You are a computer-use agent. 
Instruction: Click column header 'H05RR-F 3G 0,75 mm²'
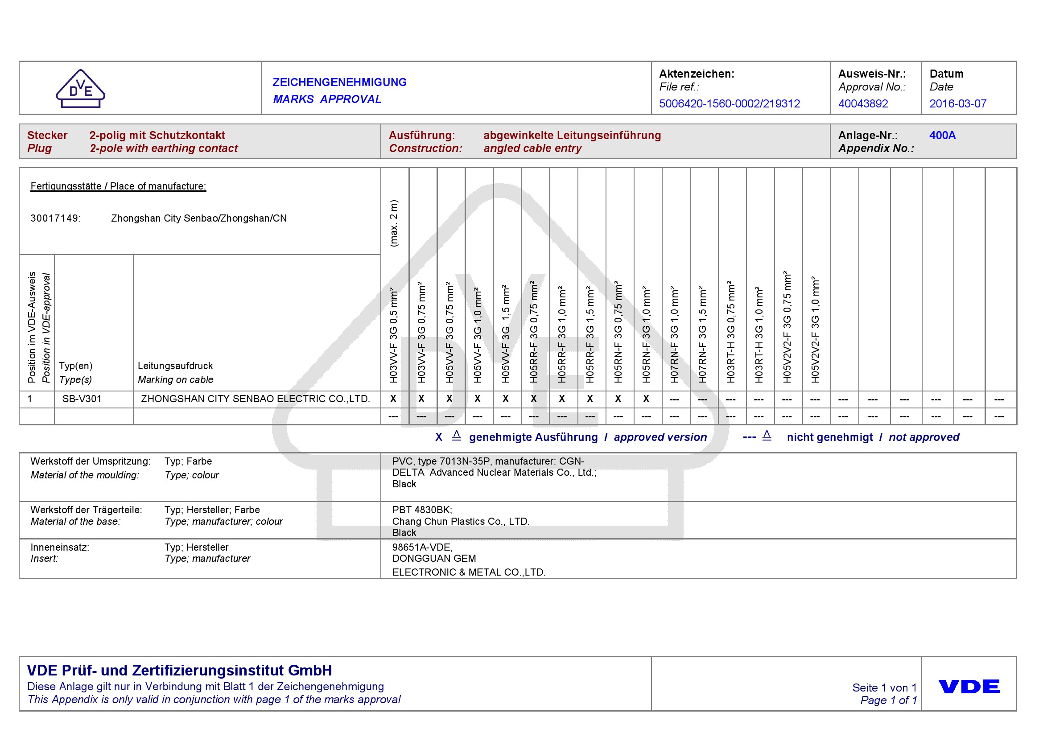pos(534,331)
